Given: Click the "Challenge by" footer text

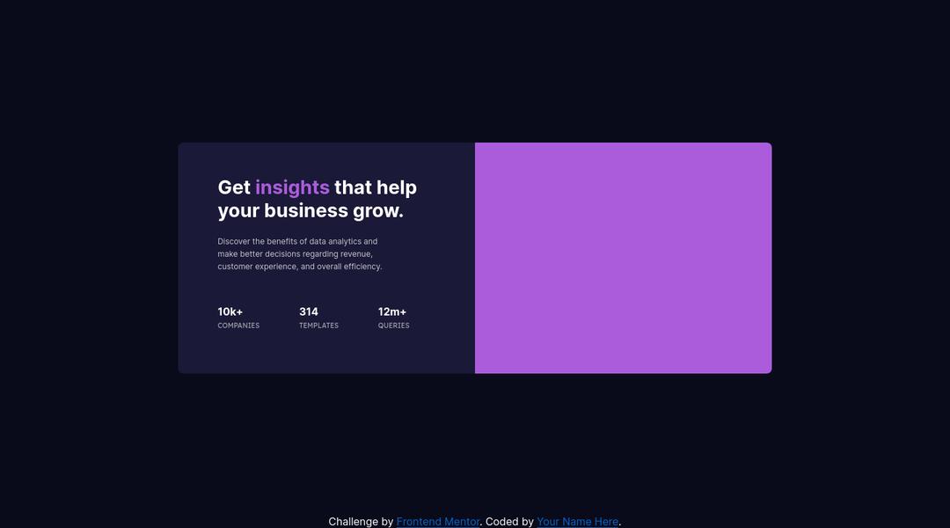Looking at the screenshot, I should pyautogui.click(x=361, y=522).
